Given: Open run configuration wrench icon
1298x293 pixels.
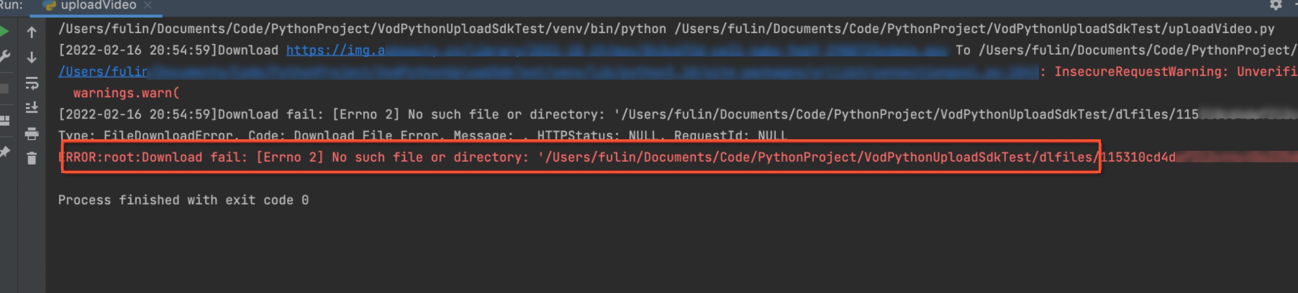Looking at the screenshot, I should pyautogui.click(x=4, y=56).
